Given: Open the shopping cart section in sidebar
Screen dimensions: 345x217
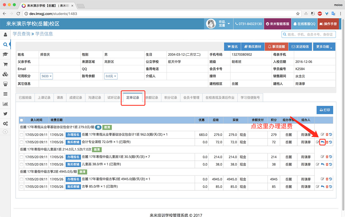Looking at the screenshot, I should (5, 64).
